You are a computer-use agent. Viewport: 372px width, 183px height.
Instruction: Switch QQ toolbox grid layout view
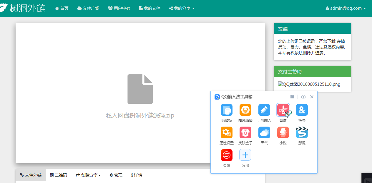click(292, 97)
